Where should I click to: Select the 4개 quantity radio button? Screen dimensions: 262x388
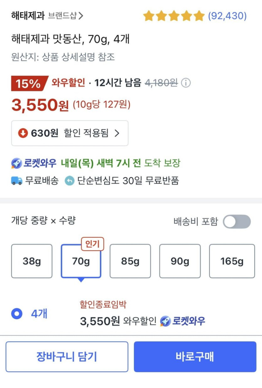(x=17, y=314)
